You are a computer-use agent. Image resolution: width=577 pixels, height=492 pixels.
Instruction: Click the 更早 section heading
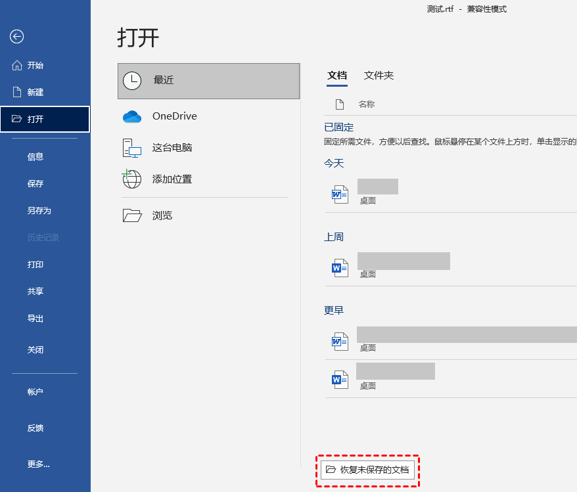[x=334, y=310]
